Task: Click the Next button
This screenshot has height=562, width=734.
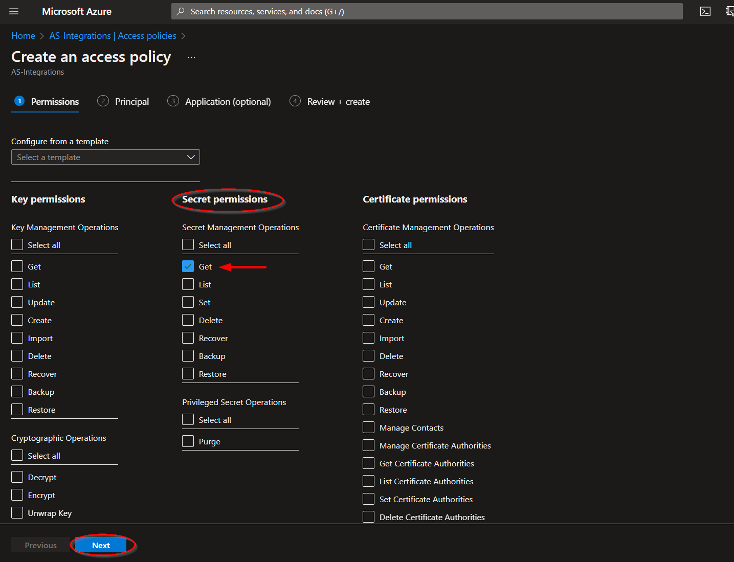Action: 101,545
